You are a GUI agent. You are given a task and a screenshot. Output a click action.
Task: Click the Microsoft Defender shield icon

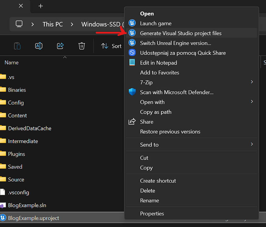[x=132, y=92]
